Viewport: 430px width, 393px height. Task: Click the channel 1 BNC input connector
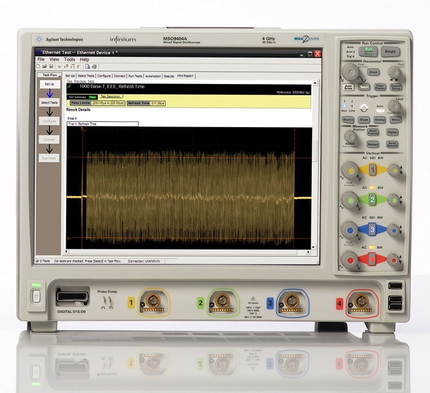(x=153, y=301)
